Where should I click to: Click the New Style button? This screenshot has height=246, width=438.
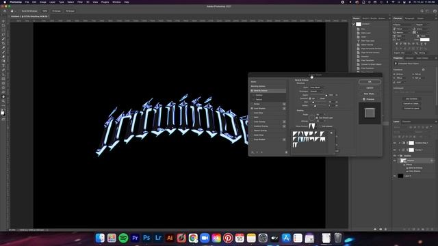[370, 94]
